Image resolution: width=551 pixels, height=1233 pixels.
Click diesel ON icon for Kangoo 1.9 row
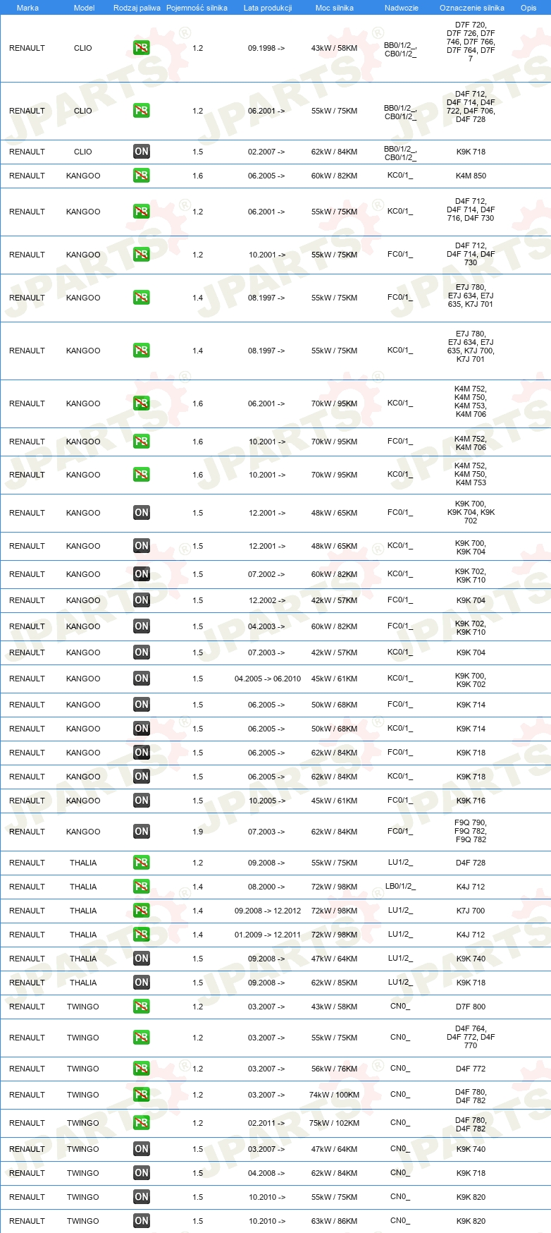pyautogui.click(x=142, y=832)
